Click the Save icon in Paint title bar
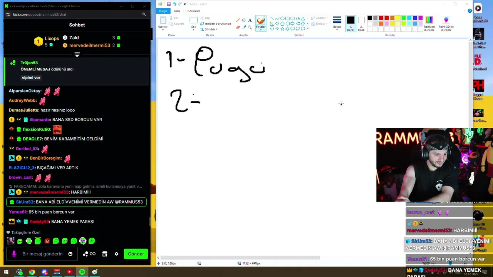Viewport: 493px width, 277px height. 168,4
